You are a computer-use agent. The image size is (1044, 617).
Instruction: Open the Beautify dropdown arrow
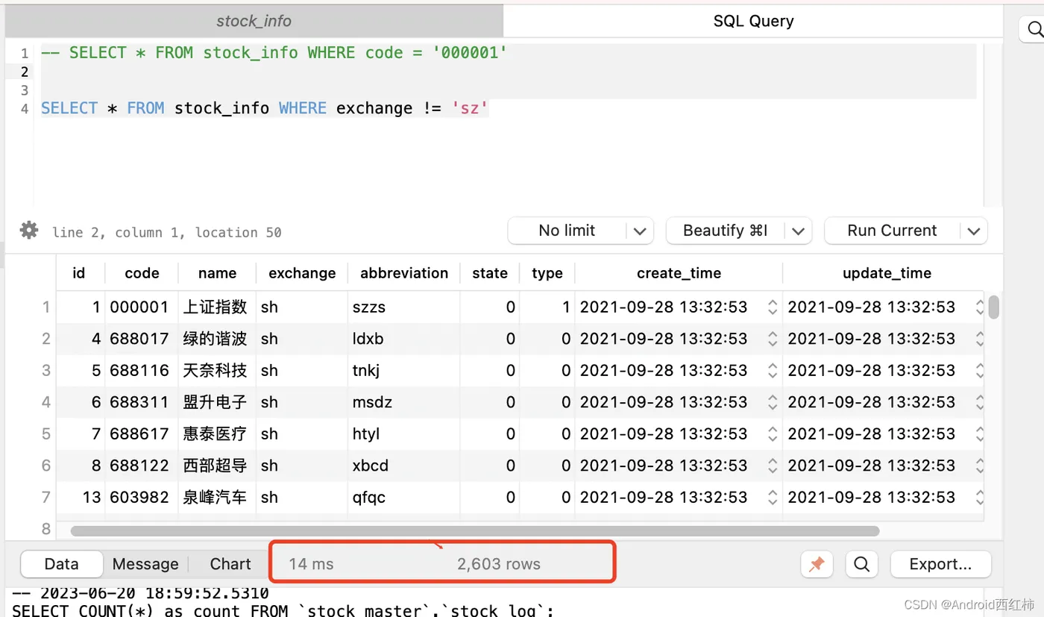coord(798,231)
